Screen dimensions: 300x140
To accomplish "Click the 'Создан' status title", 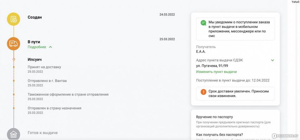I will click(x=35, y=17).
